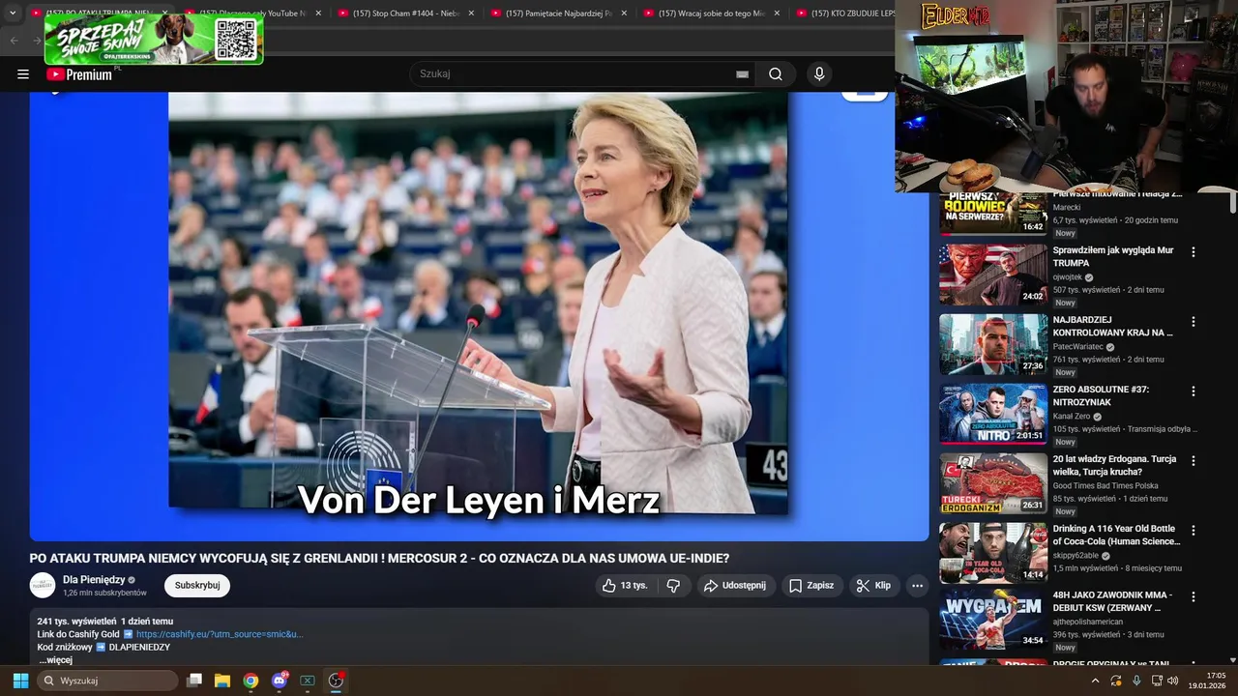Go to YouTube Premium home logo
The width and height of the screenshot is (1238, 696).
[79, 74]
